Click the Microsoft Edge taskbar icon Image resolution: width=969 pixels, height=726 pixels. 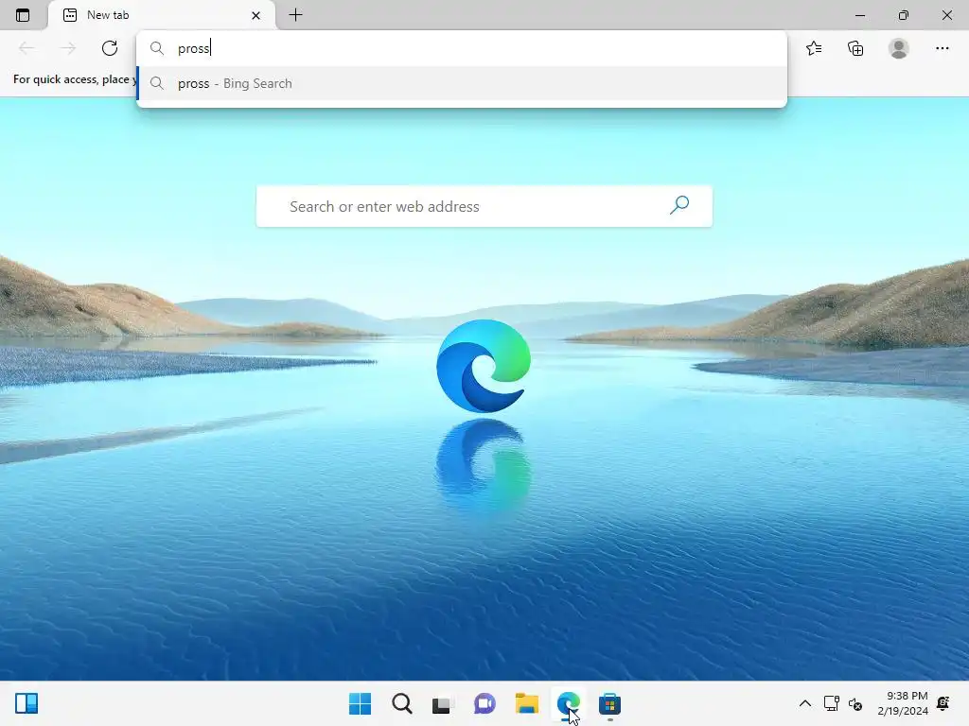568,703
